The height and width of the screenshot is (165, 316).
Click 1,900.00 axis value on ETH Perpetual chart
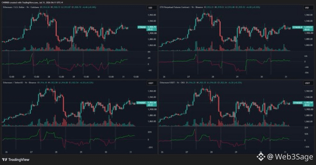tap(309, 33)
